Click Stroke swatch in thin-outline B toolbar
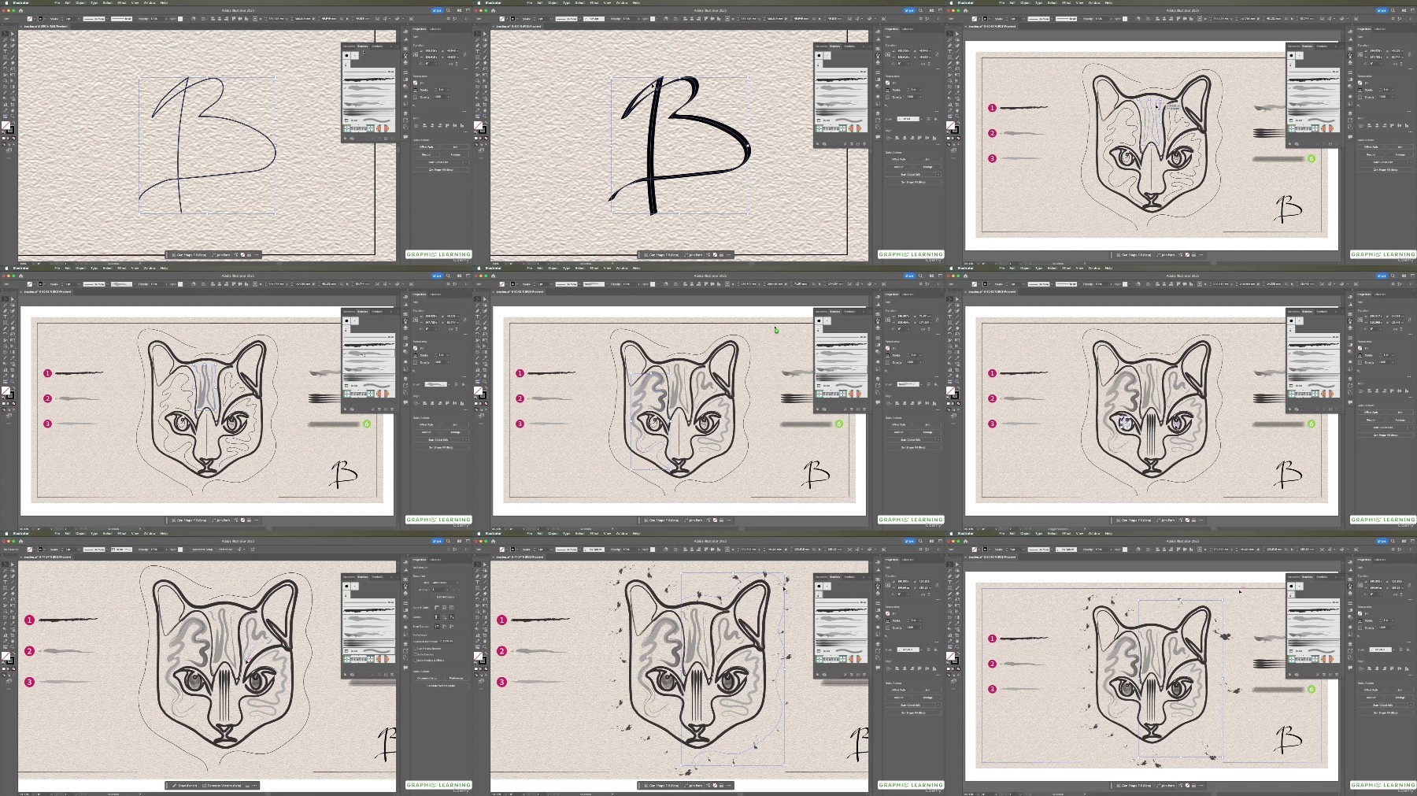The width and height of the screenshot is (1417, 796). tap(10, 130)
